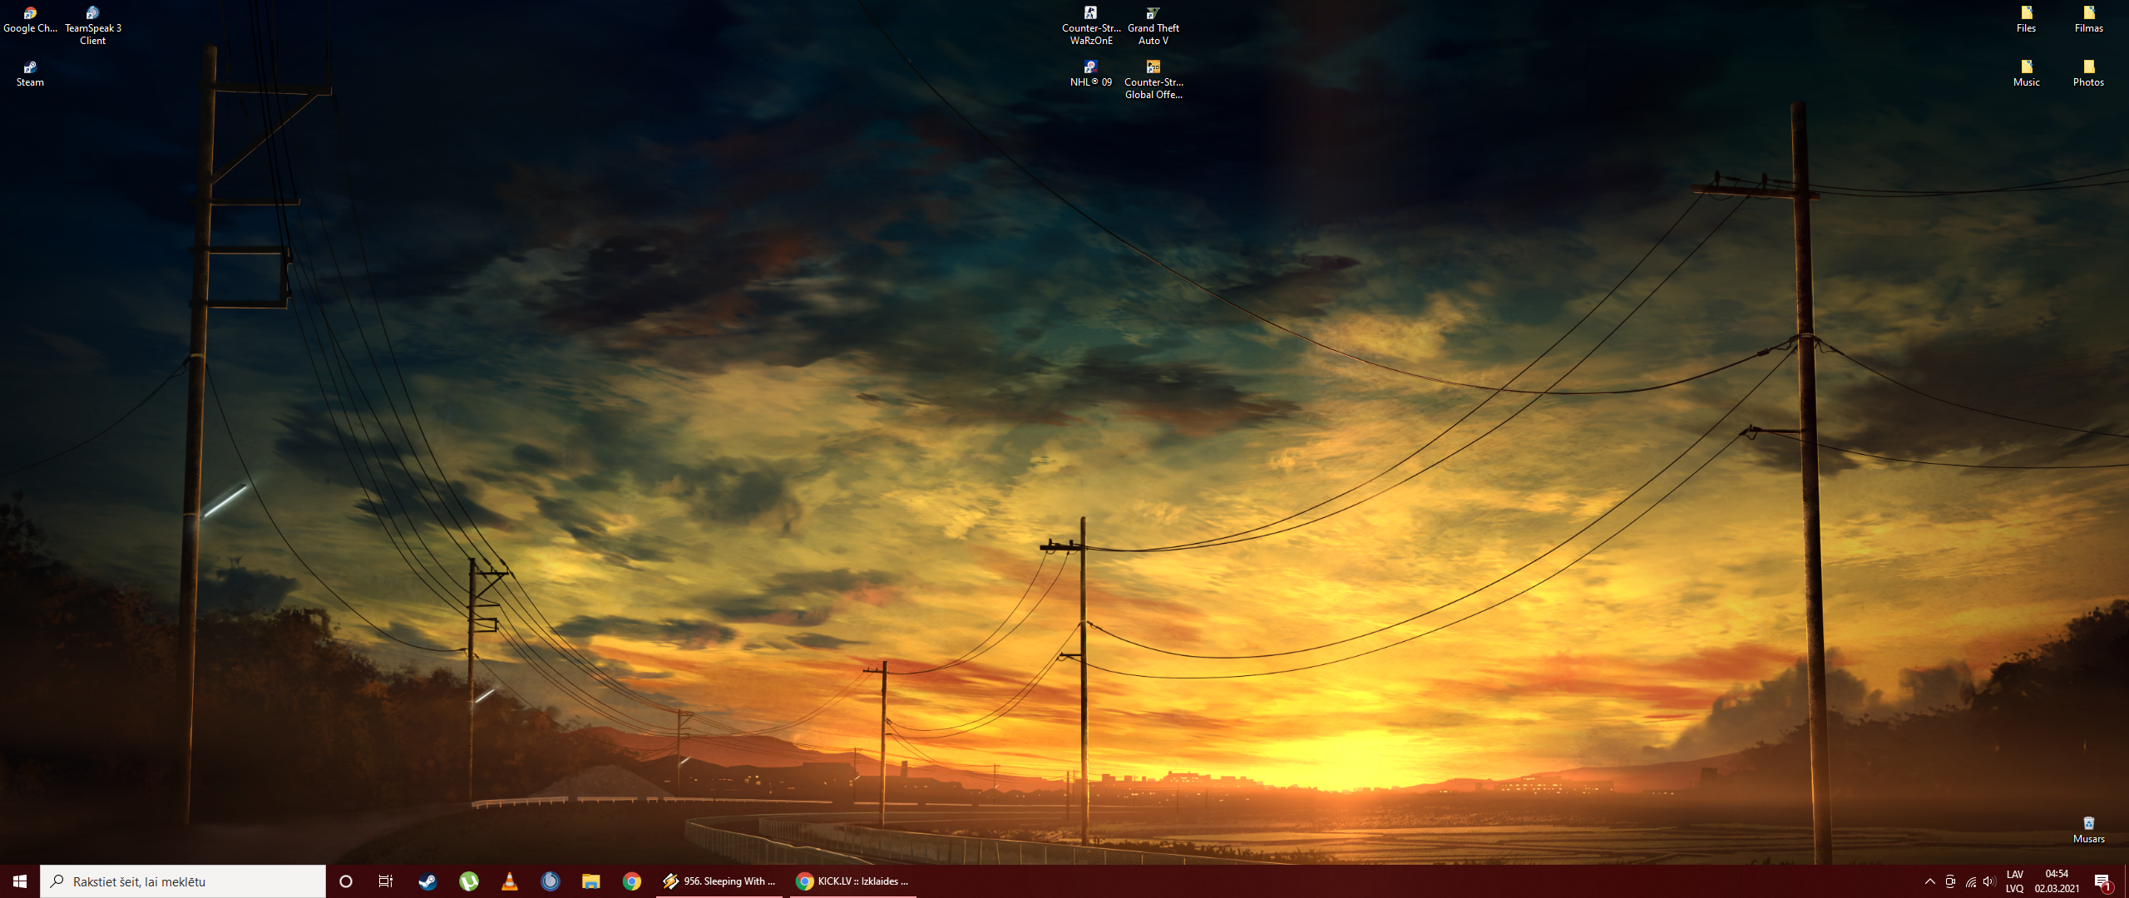Select the Grand Theft Auto V desktop shortcut
This screenshot has width=2129, height=898.
(1153, 26)
